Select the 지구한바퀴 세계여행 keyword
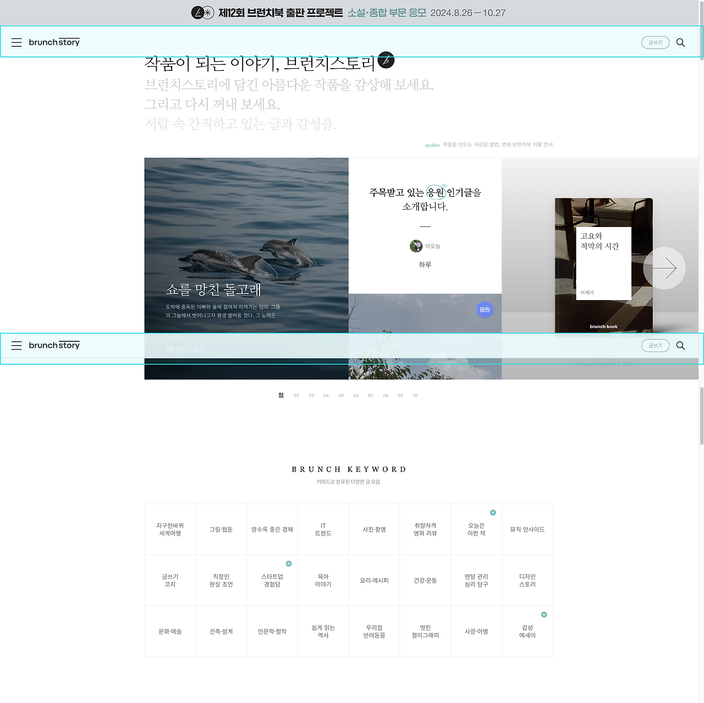Screen dimensions: 704x703 pos(170,529)
